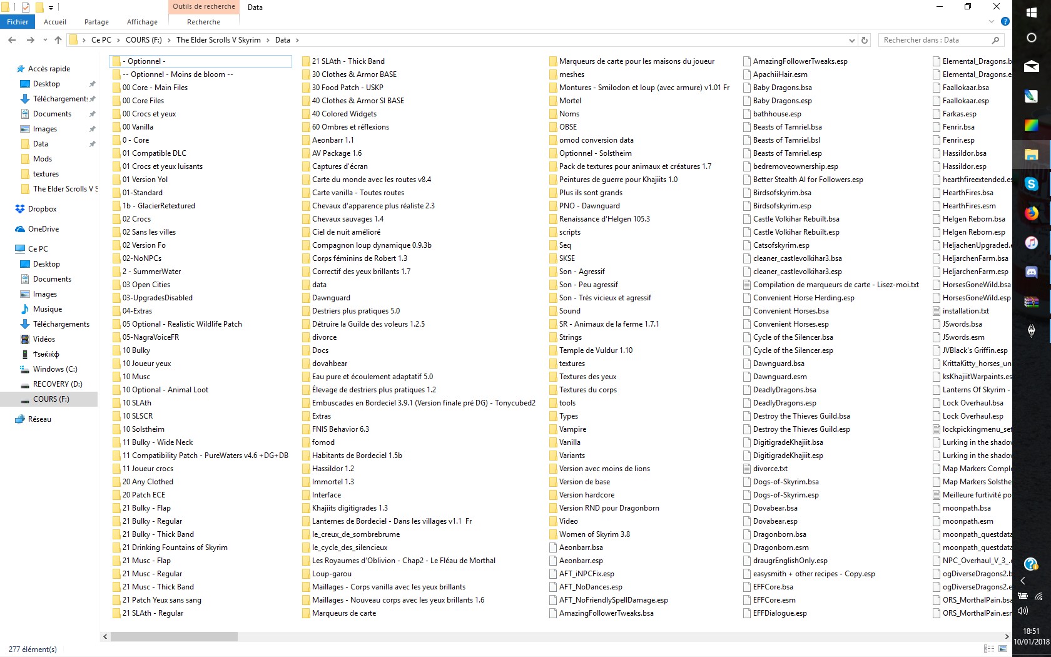Expand the ribbon with the chevron
Viewport: 1051px width, 657px height.
pos(992,21)
